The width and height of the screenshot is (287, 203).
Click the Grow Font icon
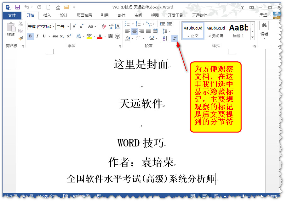coord(74,26)
